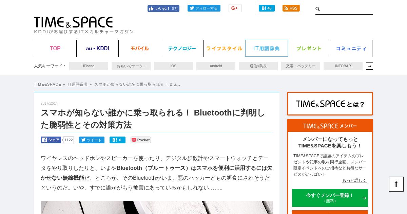This screenshot has height=214, width=407.
Task: Tweet article with the ツイート button
Action: [x=92, y=140]
